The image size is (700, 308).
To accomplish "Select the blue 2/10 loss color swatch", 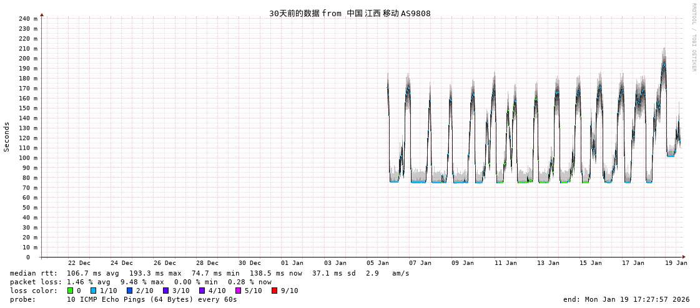I will pos(129,291).
